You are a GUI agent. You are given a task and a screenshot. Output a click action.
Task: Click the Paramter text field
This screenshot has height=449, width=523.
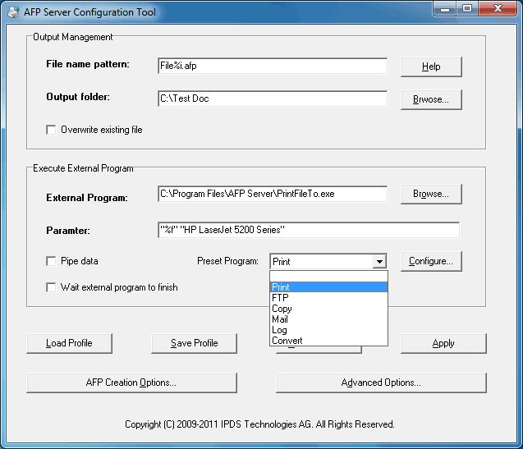tap(309, 230)
